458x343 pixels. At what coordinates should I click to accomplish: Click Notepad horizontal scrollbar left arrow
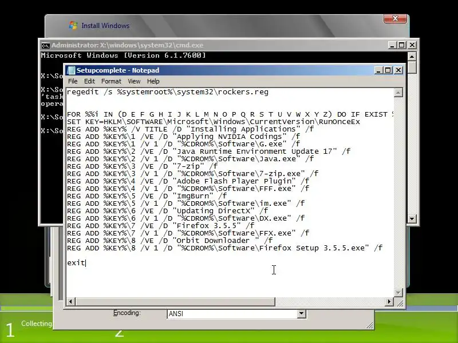(70, 302)
